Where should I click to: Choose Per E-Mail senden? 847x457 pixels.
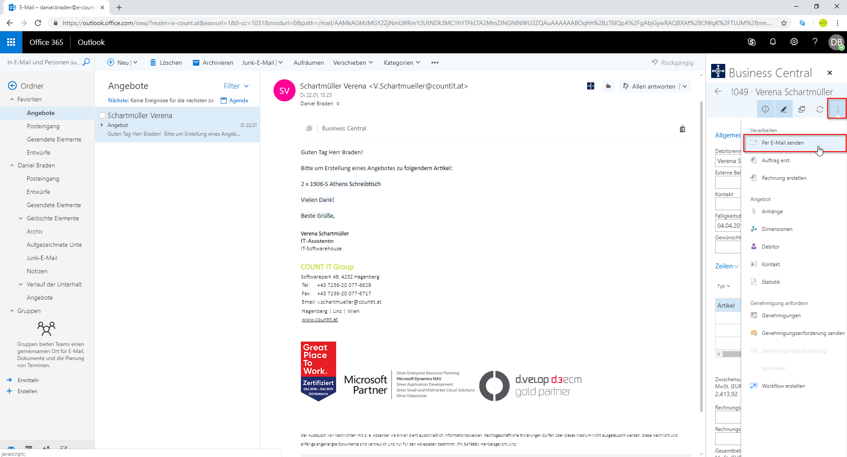[795, 143]
